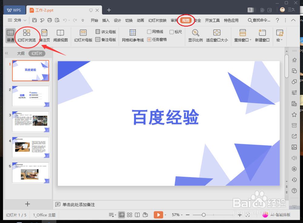303x223 pixels.
Task: Start slideshow with orange play button
Action: tap(158, 215)
